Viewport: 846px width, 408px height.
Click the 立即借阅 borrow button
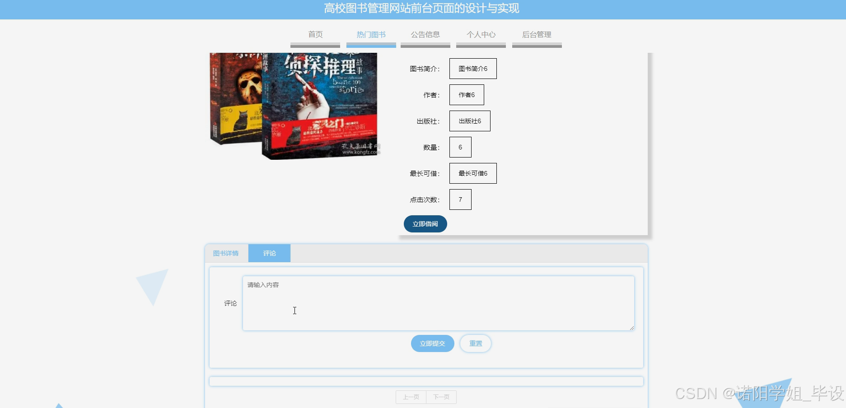coord(425,223)
